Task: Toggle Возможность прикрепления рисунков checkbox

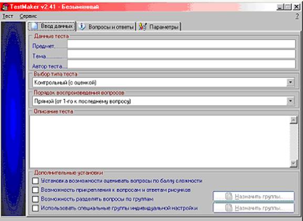Action: (35, 190)
